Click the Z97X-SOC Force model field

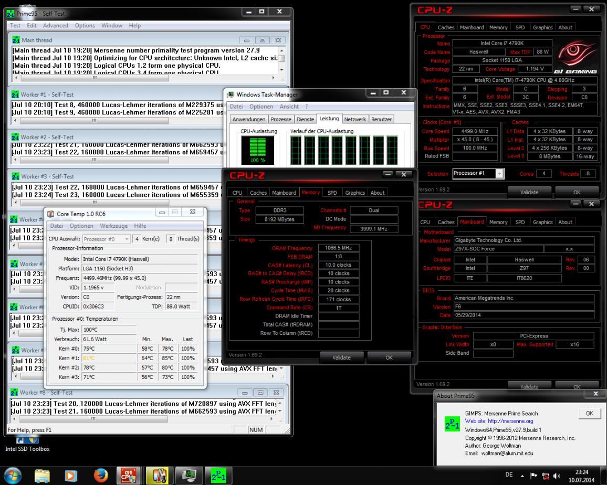498,249
